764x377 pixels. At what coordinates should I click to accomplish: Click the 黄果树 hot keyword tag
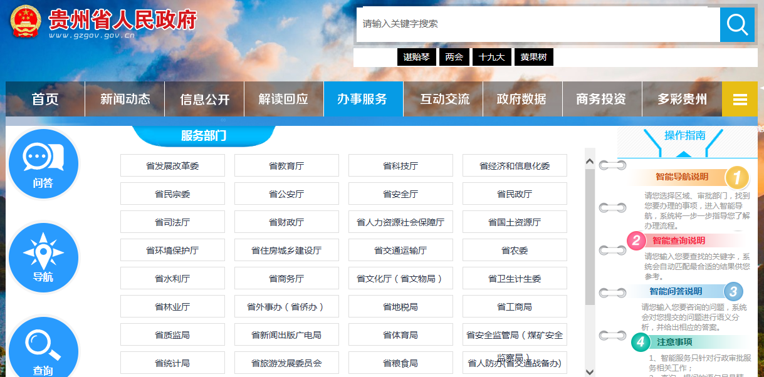(534, 57)
